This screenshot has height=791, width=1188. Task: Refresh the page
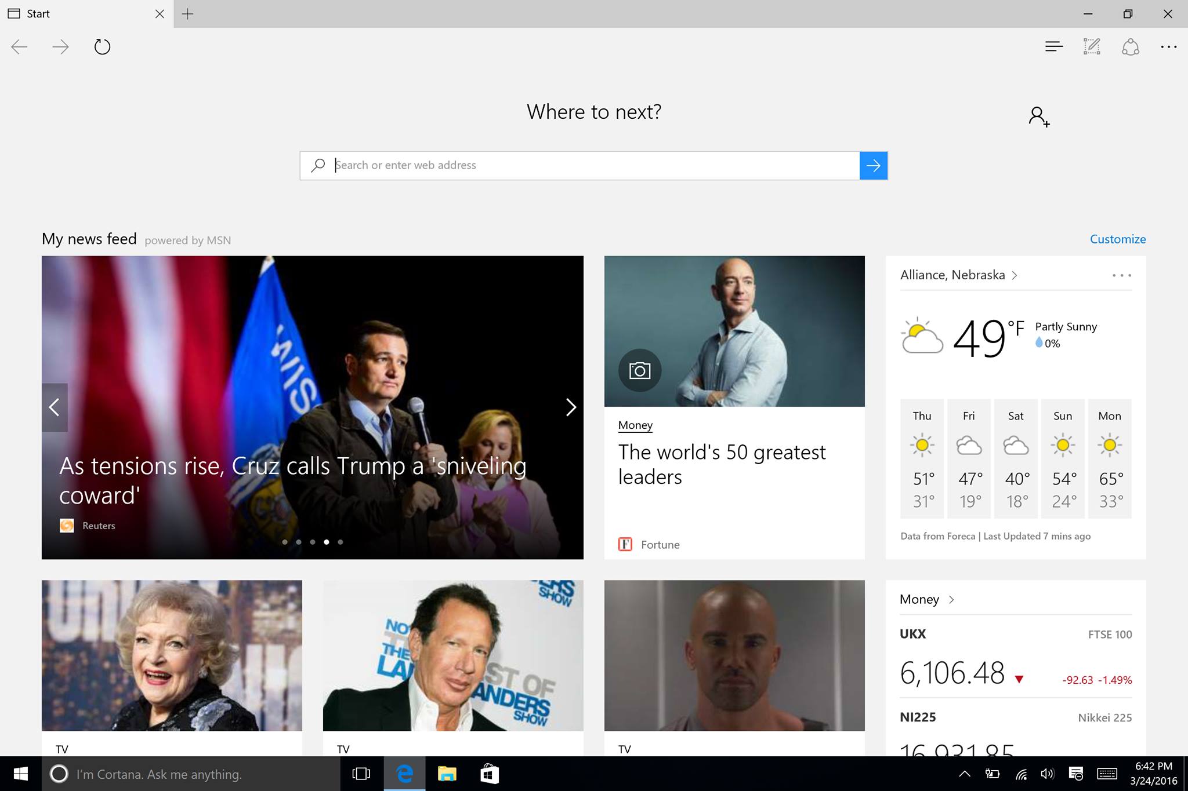point(102,46)
